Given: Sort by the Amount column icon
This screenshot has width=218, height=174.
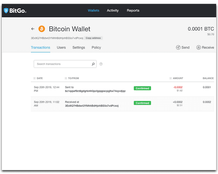Looking at the screenshot, I should [170, 79].
